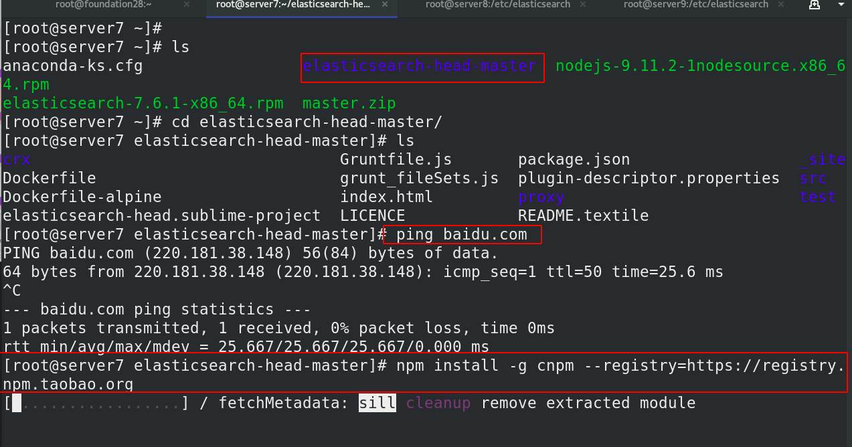Click the '--- baidu.com ping statistics ---' line
Screen dimensions: 852x447
pyautogui.click(x=157, y=310)
